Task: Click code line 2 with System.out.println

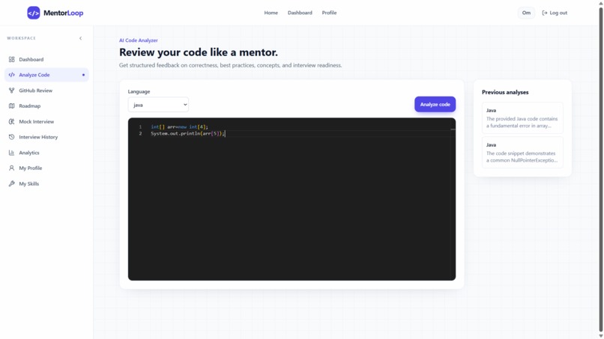Action: click(x=187, y=133)
